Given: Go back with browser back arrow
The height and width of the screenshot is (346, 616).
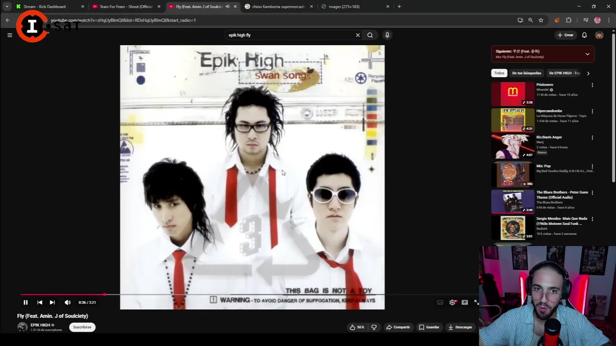Looking at the screenshot, I should tap(8, 20).
